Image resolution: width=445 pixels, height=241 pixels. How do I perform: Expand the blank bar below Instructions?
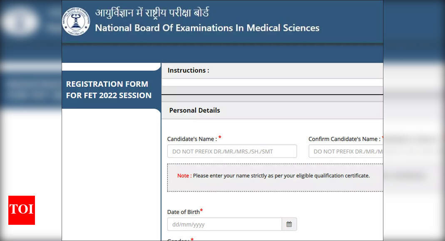click(275, 89)
